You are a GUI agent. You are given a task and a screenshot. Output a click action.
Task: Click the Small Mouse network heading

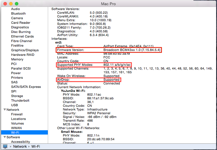72,132
